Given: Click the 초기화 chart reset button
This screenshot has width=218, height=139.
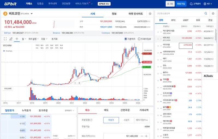Looking at the screenshot, I should [x=55, y=39].
